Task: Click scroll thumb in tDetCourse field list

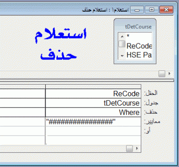Action: tap(122, 44)
